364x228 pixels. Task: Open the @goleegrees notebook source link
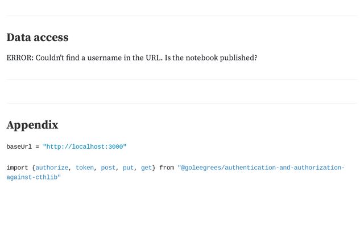261,168
